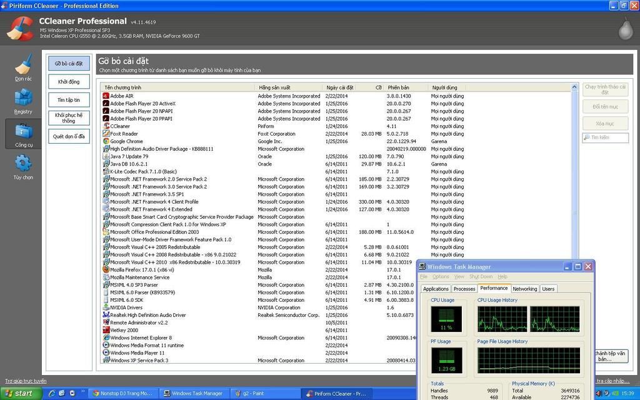Open the Dọn rác cleaner section
This screenshot has height=400, width=640.
pyautogui.click(x=23, y=67)
